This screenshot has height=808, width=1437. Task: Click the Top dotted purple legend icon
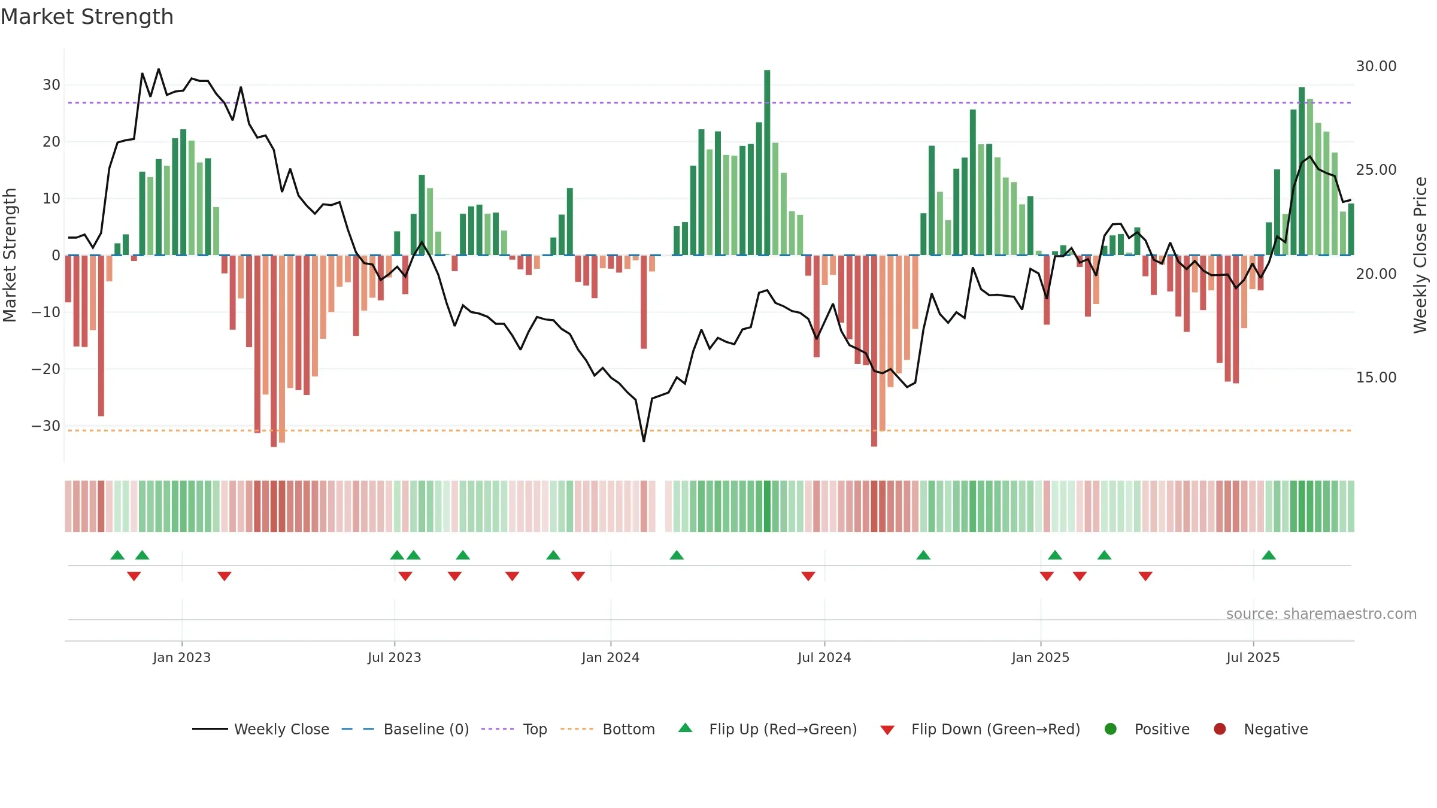tap(498, 729)
